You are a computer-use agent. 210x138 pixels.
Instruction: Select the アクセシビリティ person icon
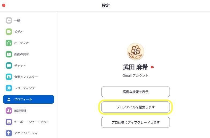(9, 133)
